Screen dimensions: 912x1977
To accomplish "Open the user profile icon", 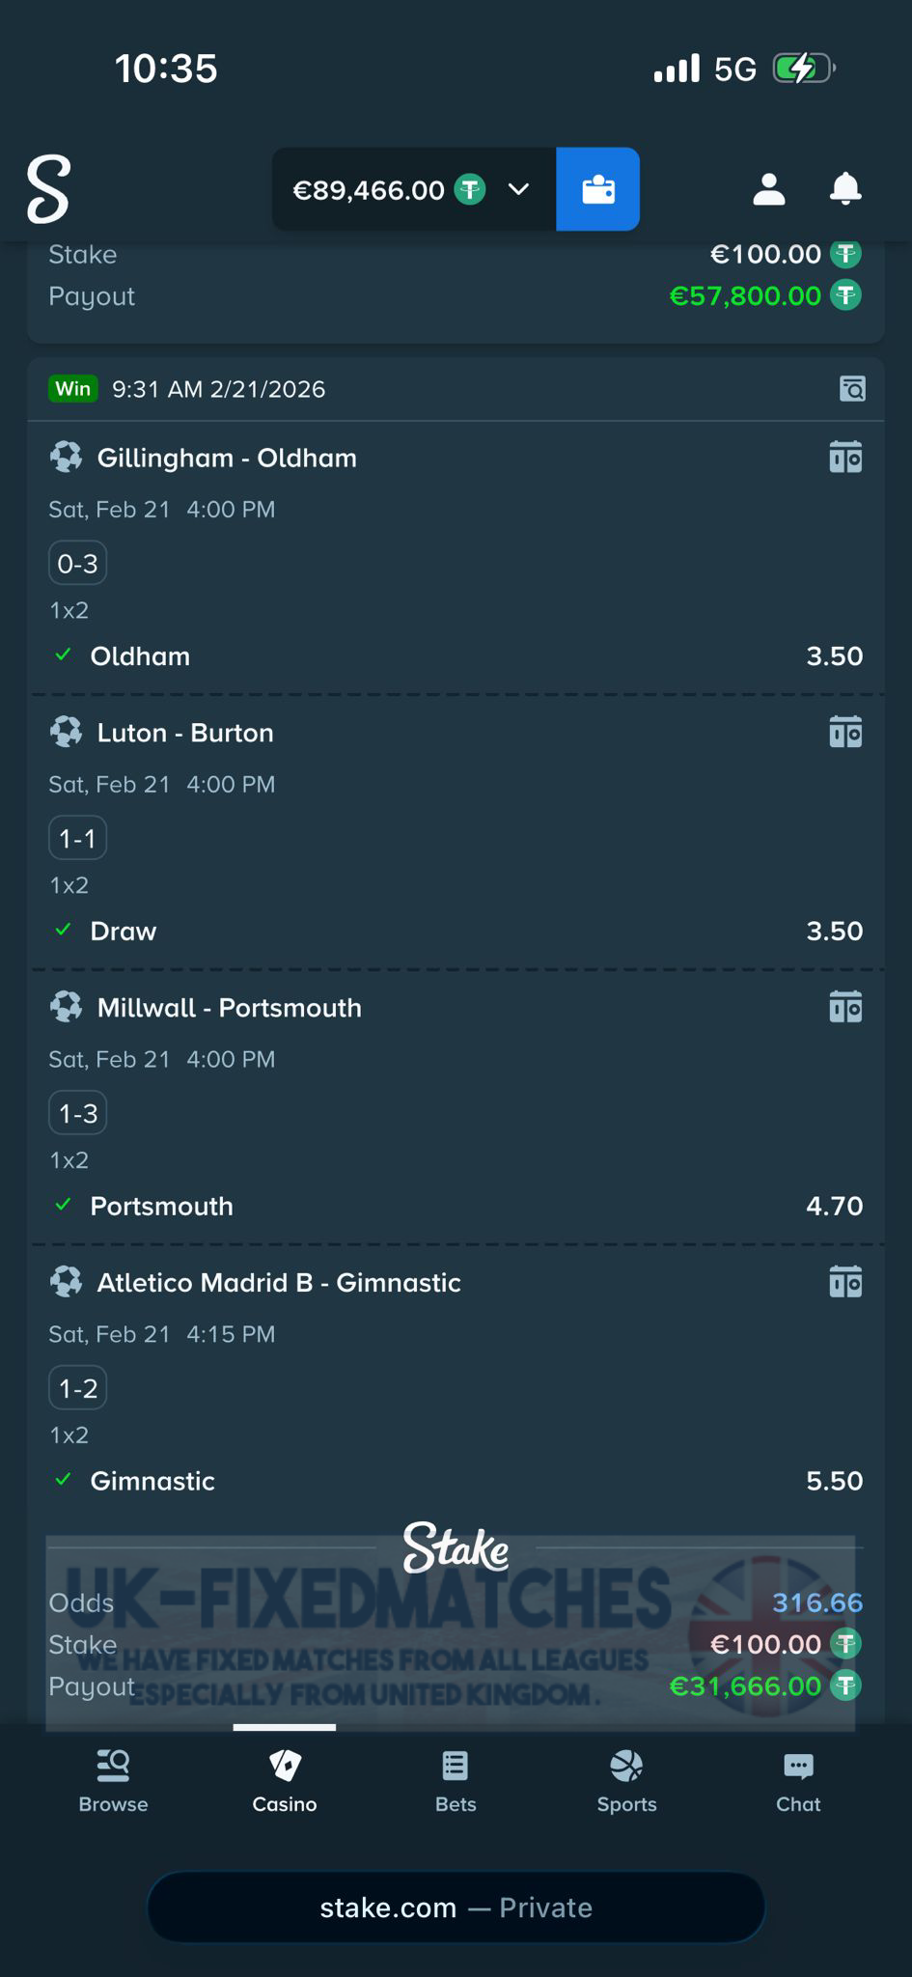I will coord(768,189).
